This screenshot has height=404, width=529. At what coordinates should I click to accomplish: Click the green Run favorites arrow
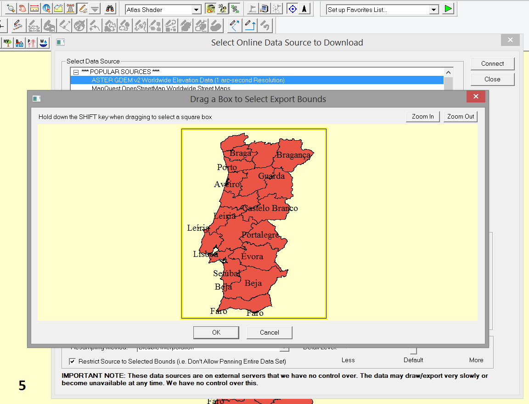pos(448,9)
